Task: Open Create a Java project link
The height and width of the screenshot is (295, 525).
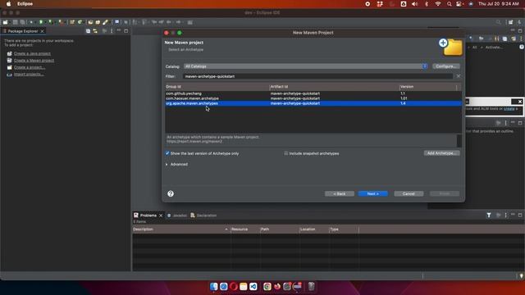Action: (32, 53)
